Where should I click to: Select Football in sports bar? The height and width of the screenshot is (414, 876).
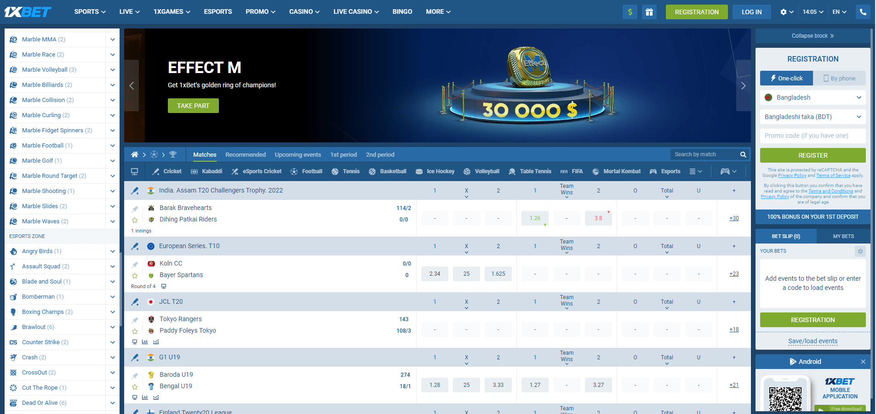click(307, 171)
